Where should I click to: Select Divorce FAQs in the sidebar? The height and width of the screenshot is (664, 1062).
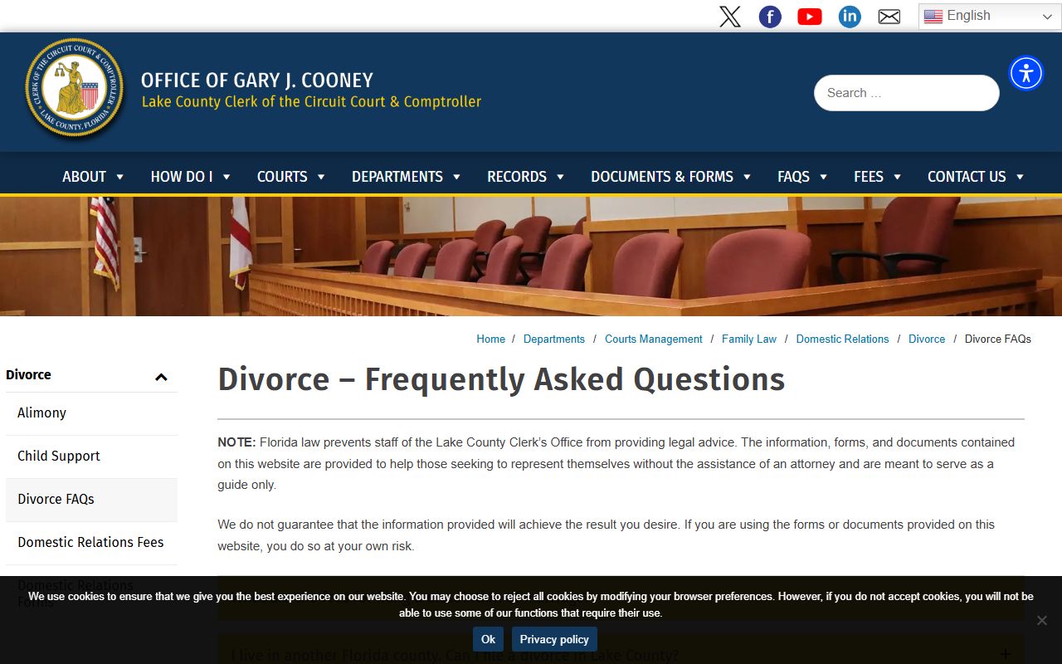click(x=91, y=499)
